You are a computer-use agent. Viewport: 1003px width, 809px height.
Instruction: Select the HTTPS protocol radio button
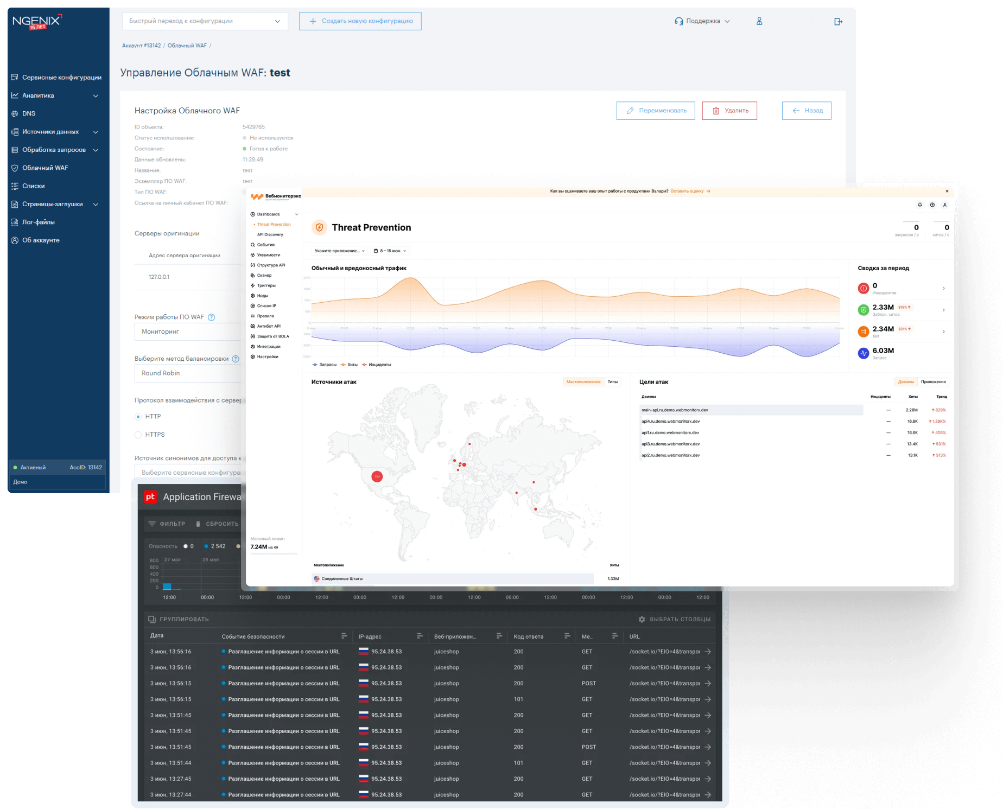pyautogui.click(x=138, y=435)
